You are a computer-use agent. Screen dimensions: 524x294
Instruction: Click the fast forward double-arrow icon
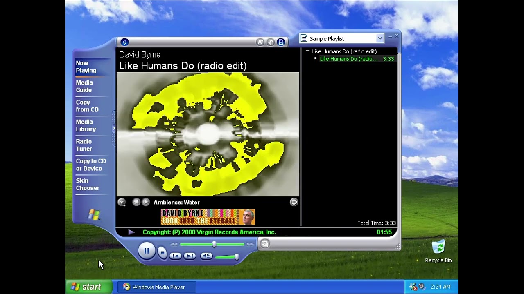click(x=250, y=244)
